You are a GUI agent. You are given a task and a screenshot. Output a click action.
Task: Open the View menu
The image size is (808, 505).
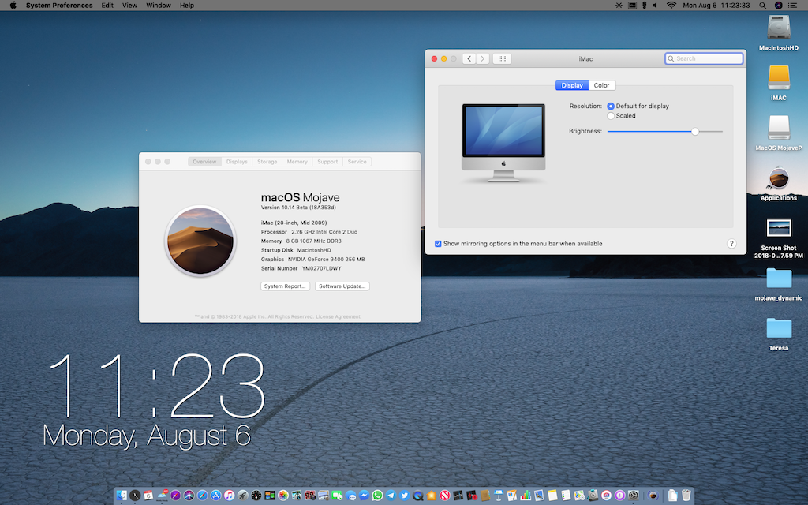(x=130, y=6)
